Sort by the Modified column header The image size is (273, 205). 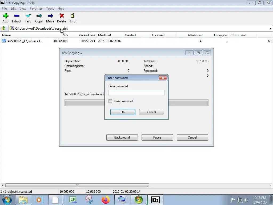[x=110, y=35]
